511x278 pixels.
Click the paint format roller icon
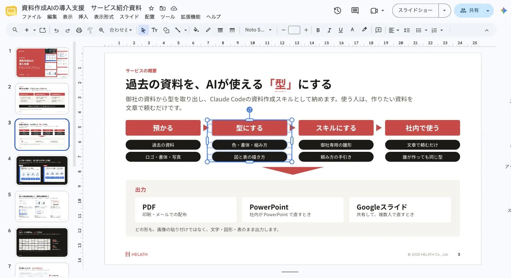(90, 30)
